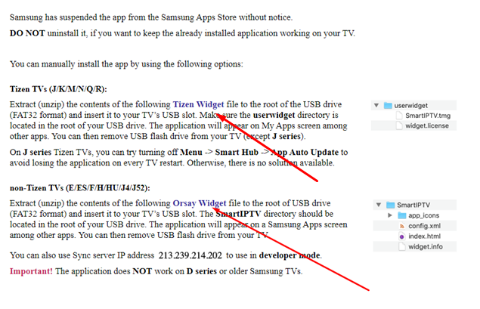480x309 pixels.
Task: Select the widget.license file icon
Action: point(399,125)
